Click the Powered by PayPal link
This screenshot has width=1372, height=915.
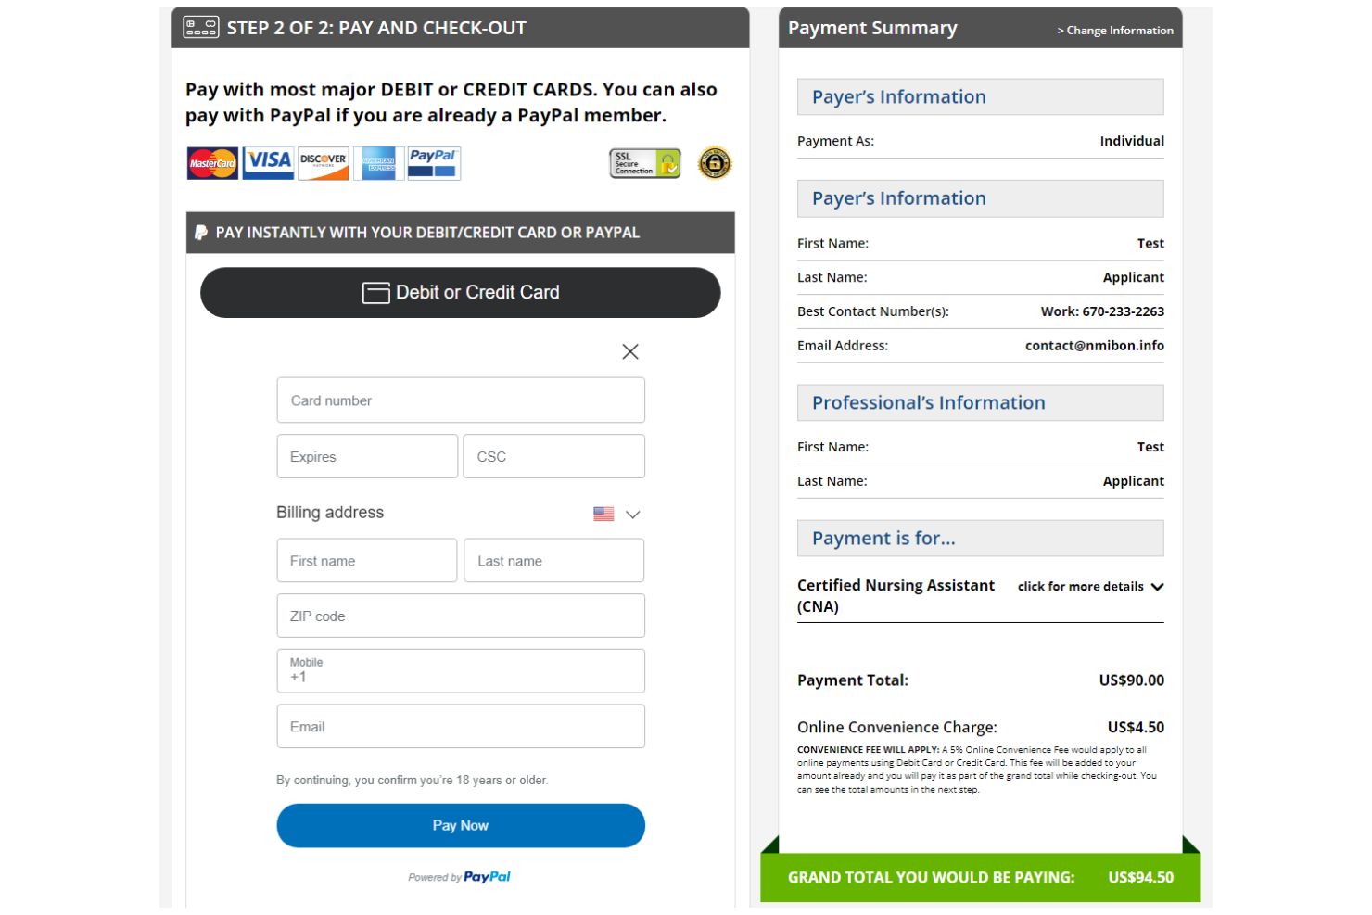(461, 876)
